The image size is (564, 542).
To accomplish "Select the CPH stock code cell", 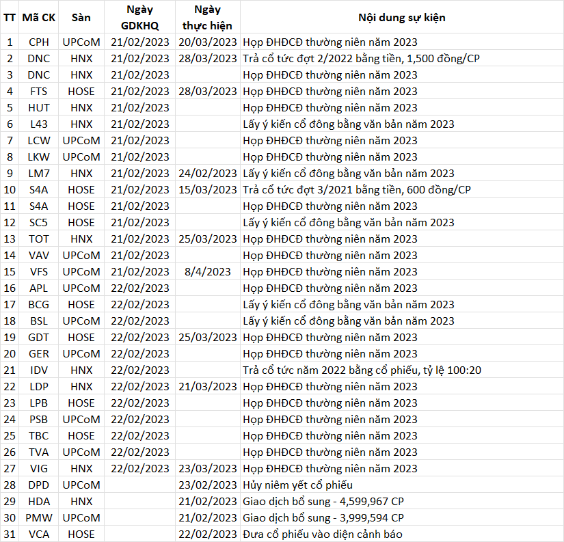I will [x=38, y=42].
